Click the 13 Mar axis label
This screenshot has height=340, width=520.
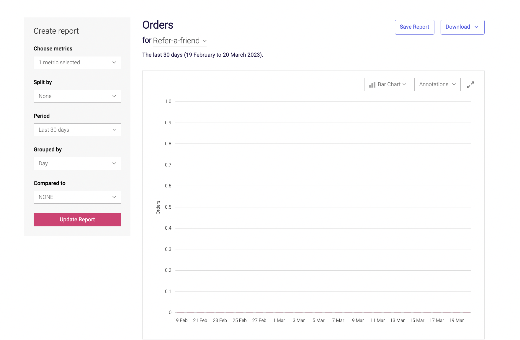pyautogui.click(x=397, y=321)
